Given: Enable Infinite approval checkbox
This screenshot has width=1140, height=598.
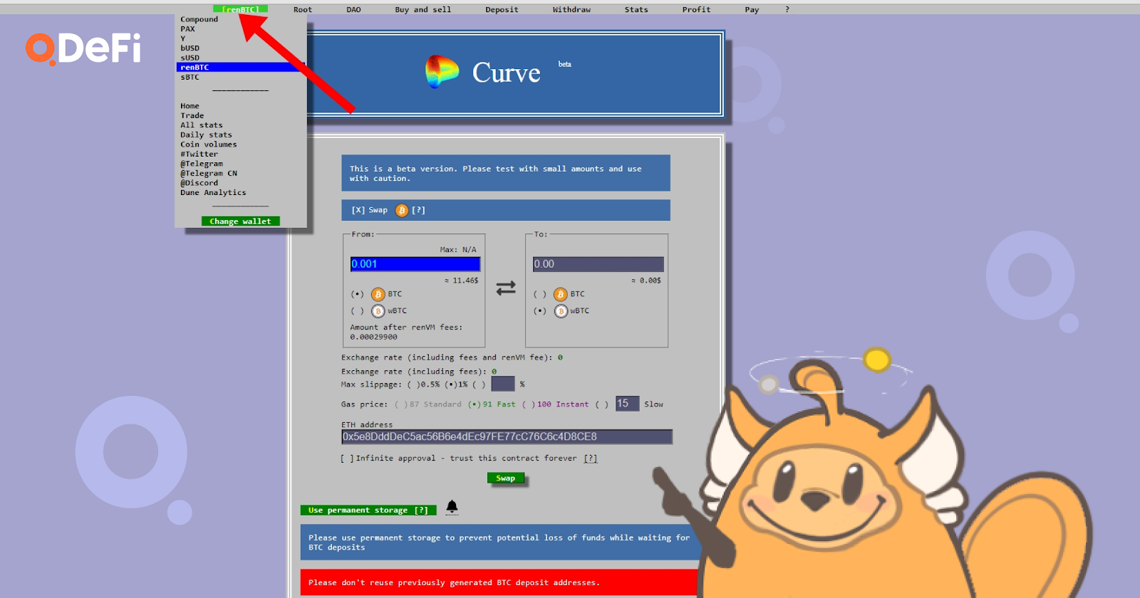Looking at the screenshot, I should coord(347,458).
